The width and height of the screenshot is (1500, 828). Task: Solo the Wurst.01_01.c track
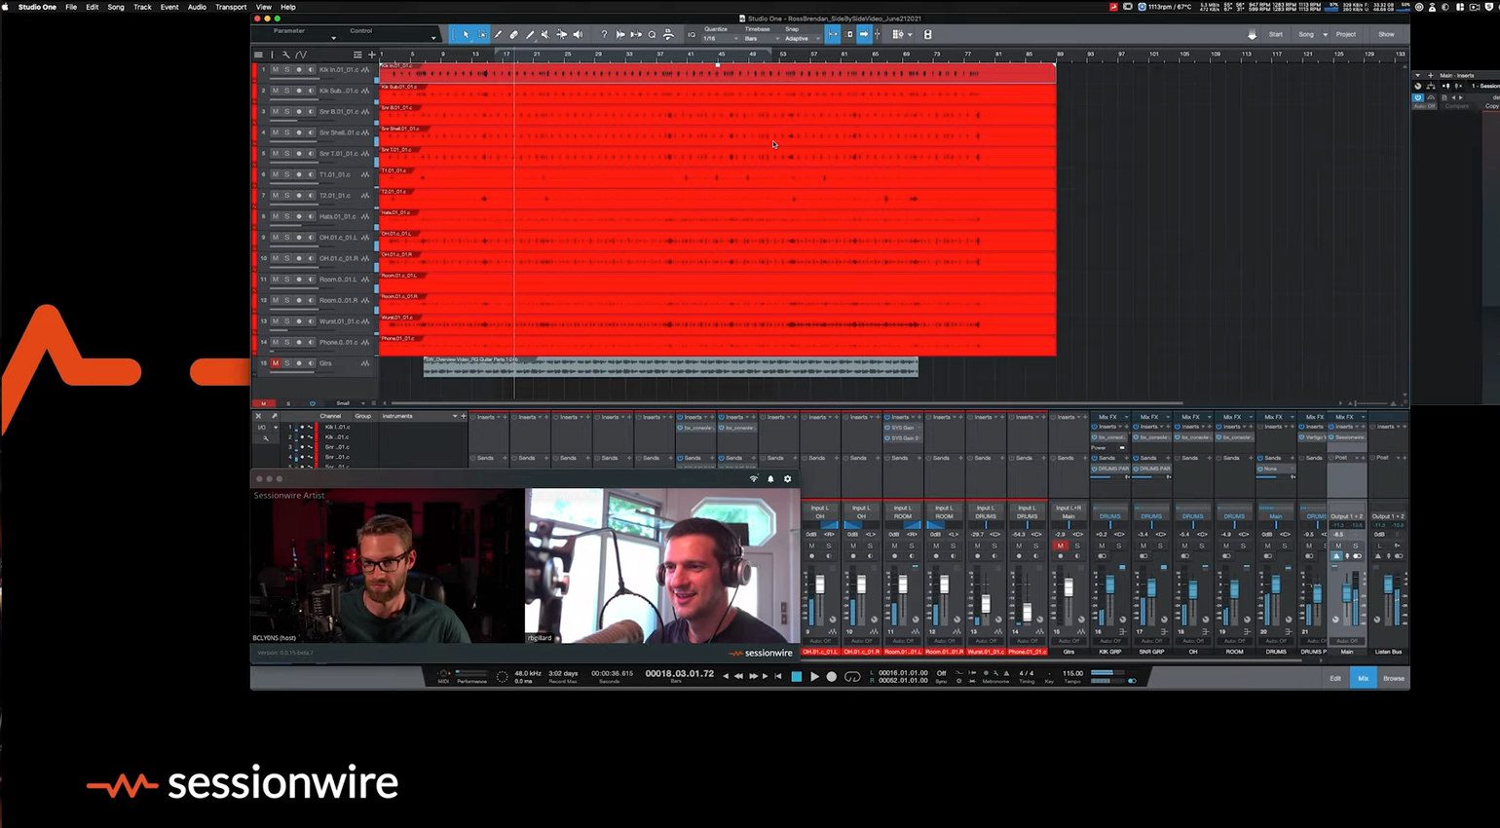pos(286,321)
